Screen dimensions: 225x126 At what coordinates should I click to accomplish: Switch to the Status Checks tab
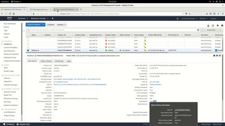coord(46,61)
